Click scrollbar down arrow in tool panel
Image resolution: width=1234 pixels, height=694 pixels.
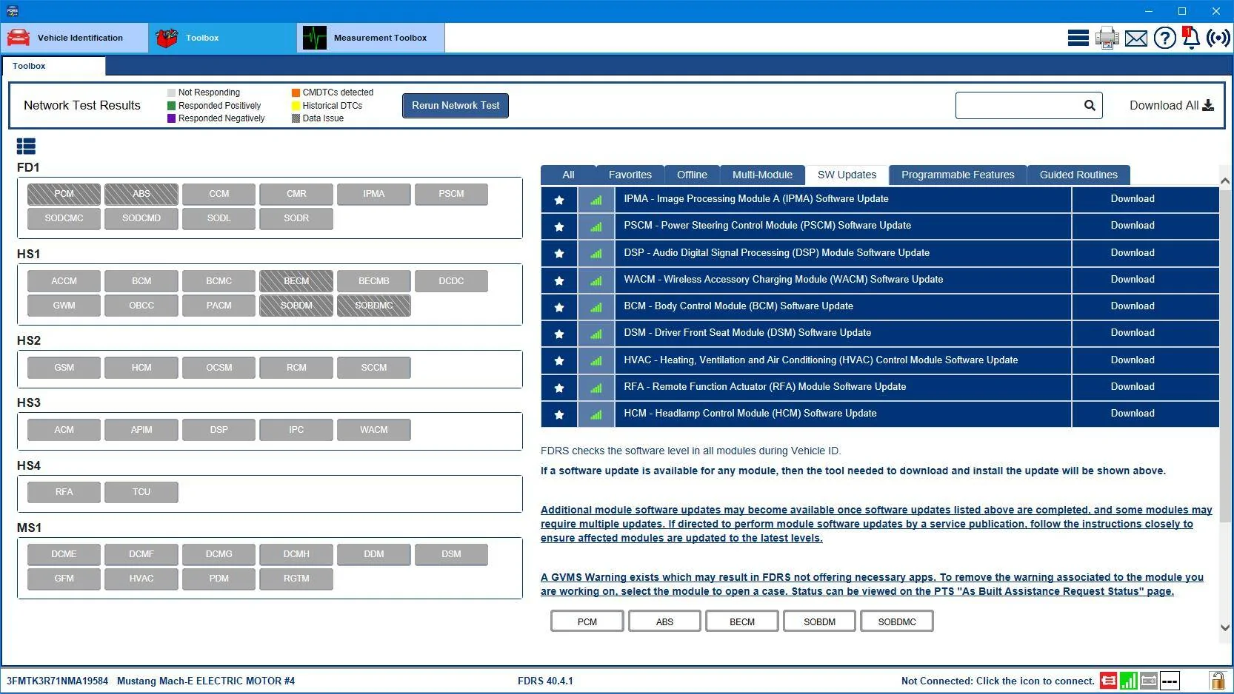click(1225, 627)
